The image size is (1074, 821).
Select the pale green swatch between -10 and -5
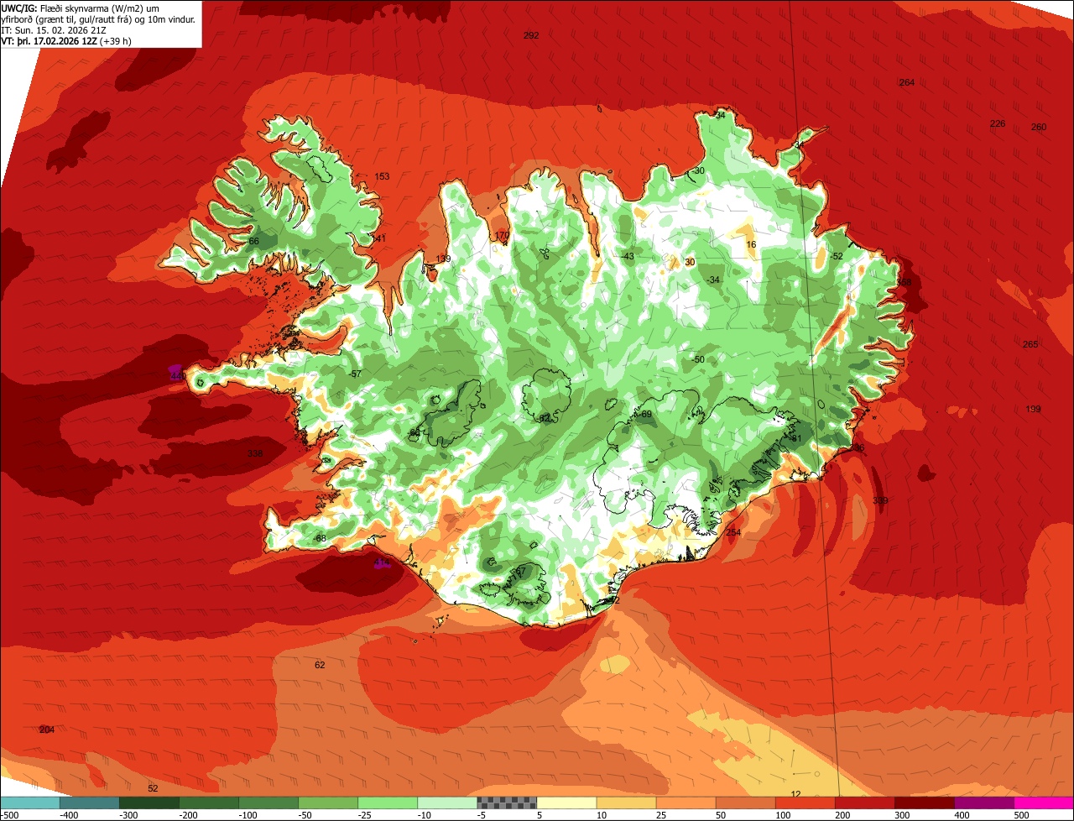coord(447,803)
